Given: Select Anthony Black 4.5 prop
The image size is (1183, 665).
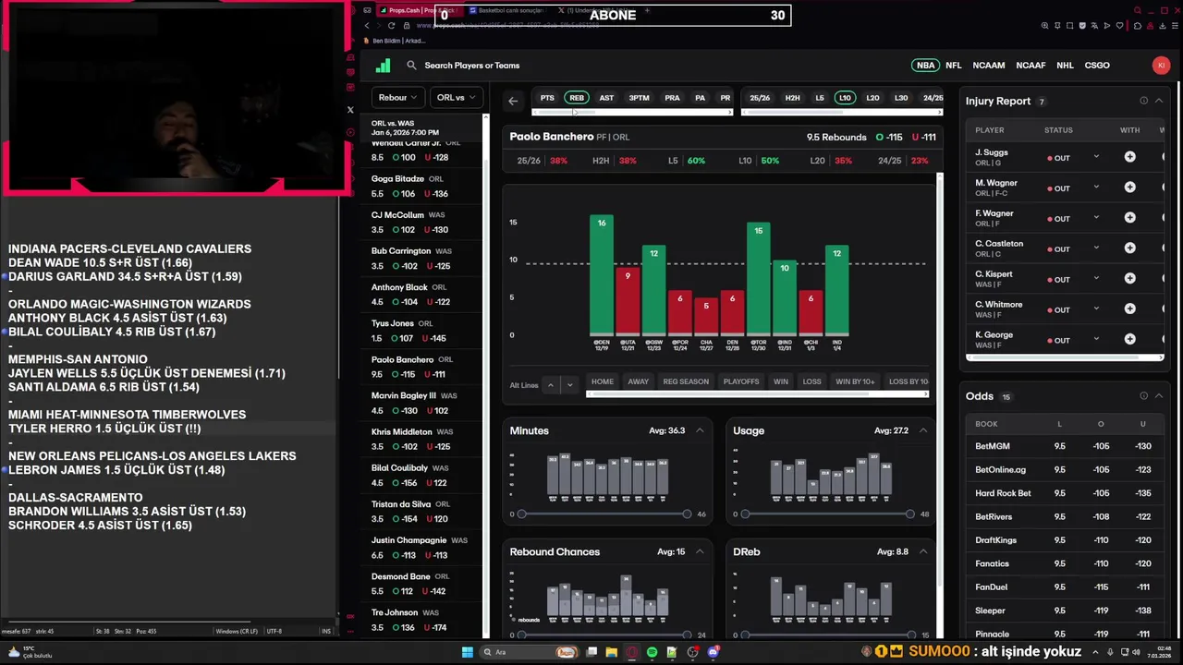Looking at the screenshot, I should (x=422, y=295).
